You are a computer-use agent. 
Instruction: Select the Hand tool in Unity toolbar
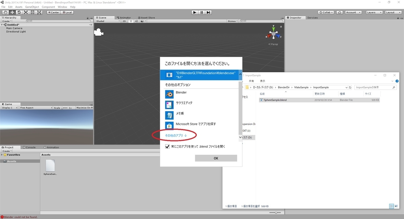point(5,12)
